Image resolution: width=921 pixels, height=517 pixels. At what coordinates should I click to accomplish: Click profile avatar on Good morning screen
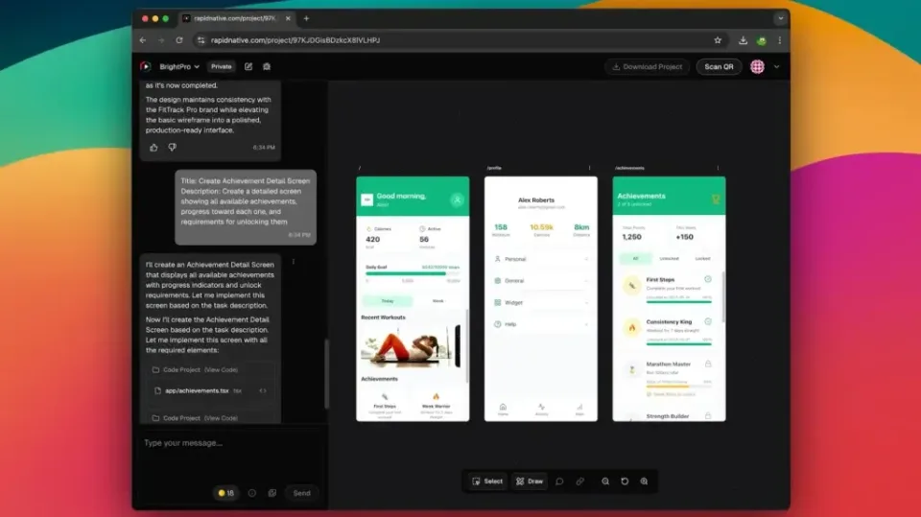(457, 200)
